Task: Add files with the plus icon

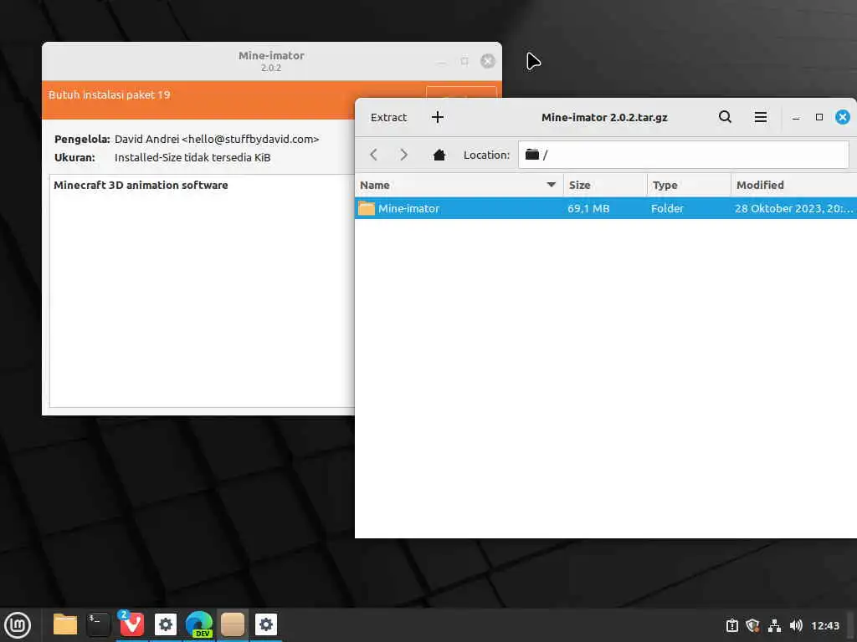Action: click(437, 117)
